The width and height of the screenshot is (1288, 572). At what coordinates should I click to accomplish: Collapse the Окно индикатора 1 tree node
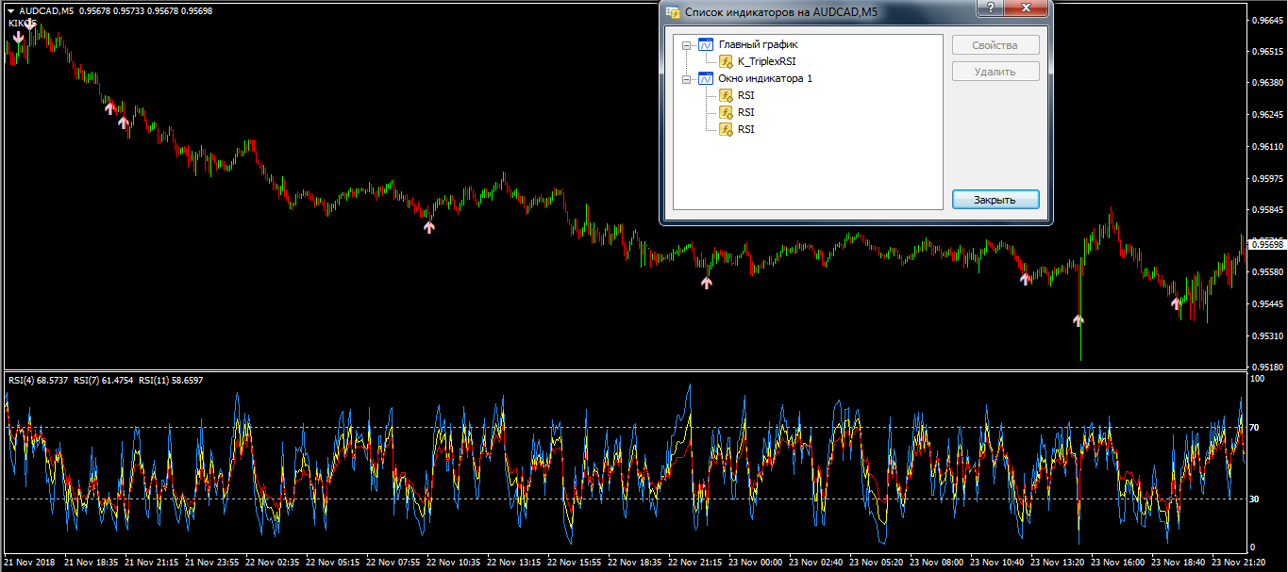pos(687,79)
